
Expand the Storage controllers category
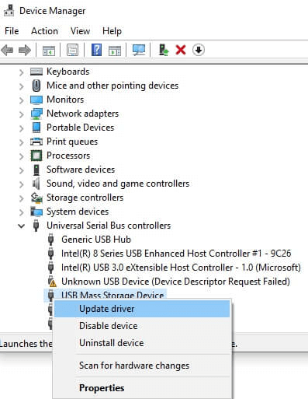tap(22, 198)
